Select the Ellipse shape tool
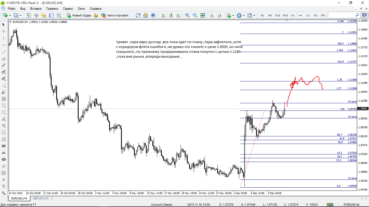369x207 pixels. coord(4,160)
